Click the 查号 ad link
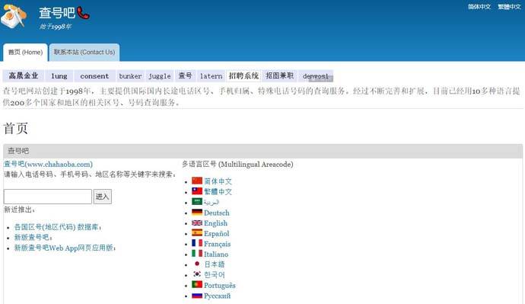 click(x=185, y=76)
